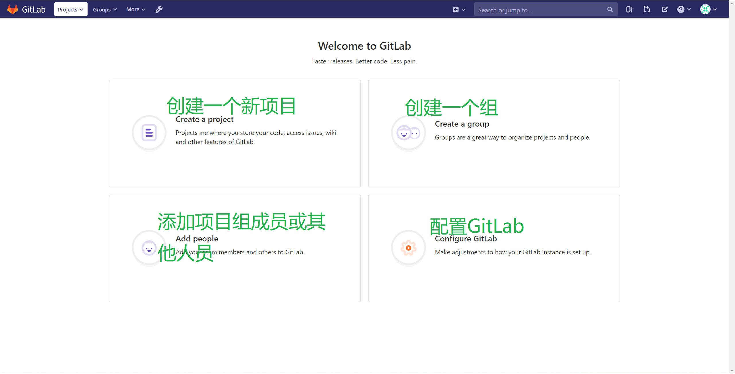Open the Admin Area wrench icon
The width and height of the screenshot is (735, 374).
pyautogui.click(x=159, y=9)
